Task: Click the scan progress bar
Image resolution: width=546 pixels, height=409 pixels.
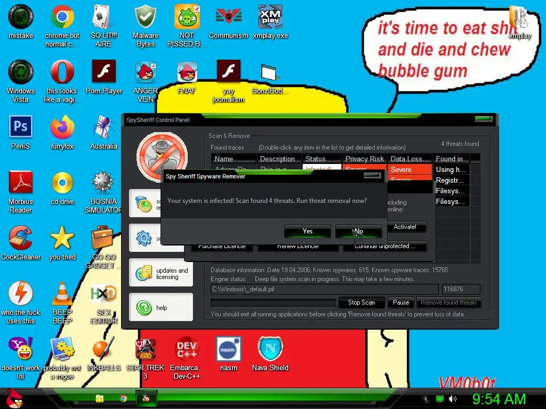Action: point(273,302)
